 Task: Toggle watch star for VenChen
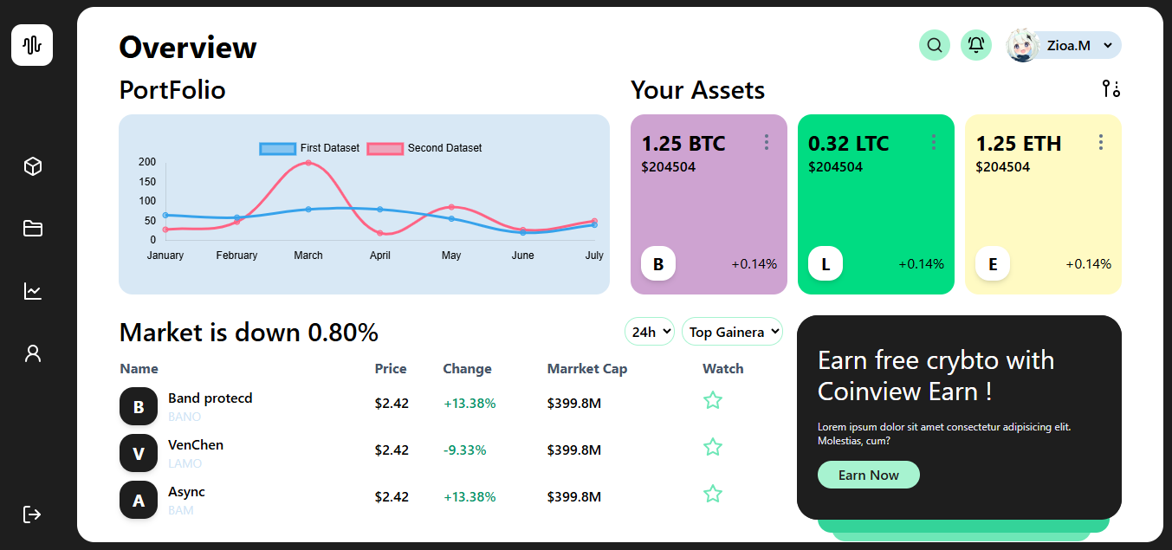click(713, 447)
